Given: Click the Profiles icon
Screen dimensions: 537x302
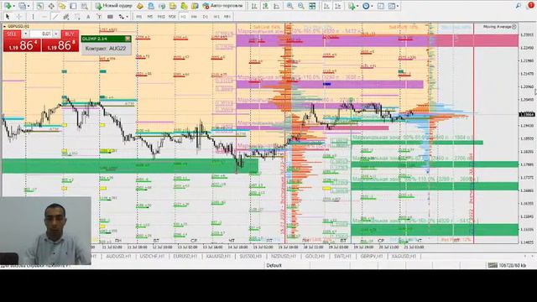Looking at the screenshot, I should (22, 6).
